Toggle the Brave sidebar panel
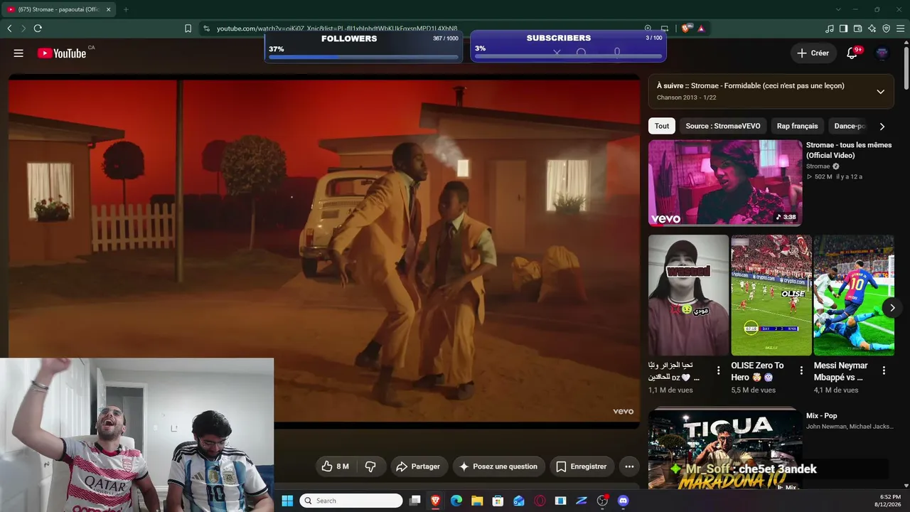Image resolution: width=910 pixels, height=512 pixels. [x=843, y=28]
